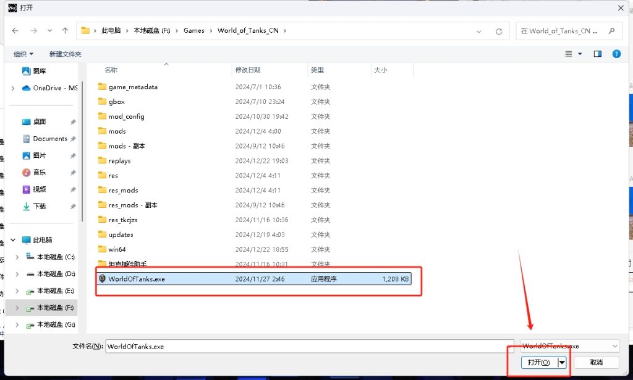This screenshot has width=633, height=380.
Task: Click the search magnifier icon
Action: tap(612, 31)
